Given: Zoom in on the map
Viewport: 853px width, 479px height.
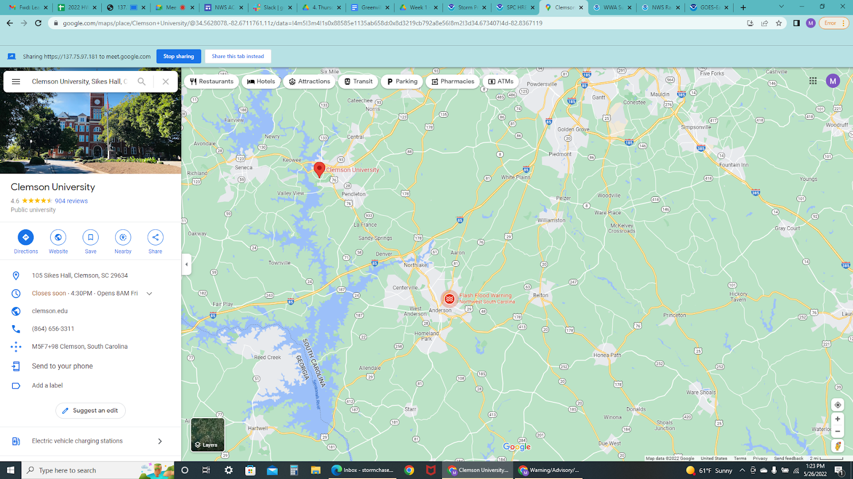Looking at the screenshot, I should click(838, 419).
